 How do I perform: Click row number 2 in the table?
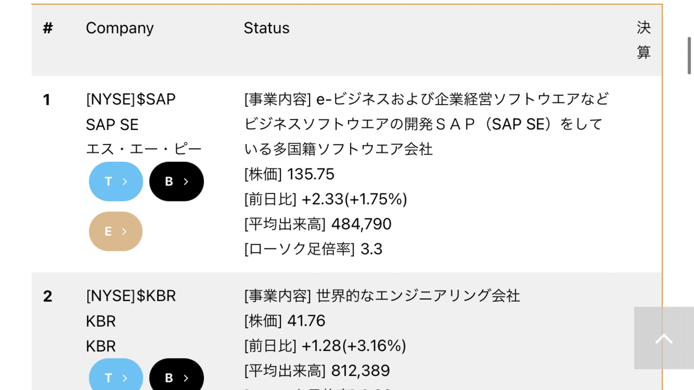[x=48, y=296]
